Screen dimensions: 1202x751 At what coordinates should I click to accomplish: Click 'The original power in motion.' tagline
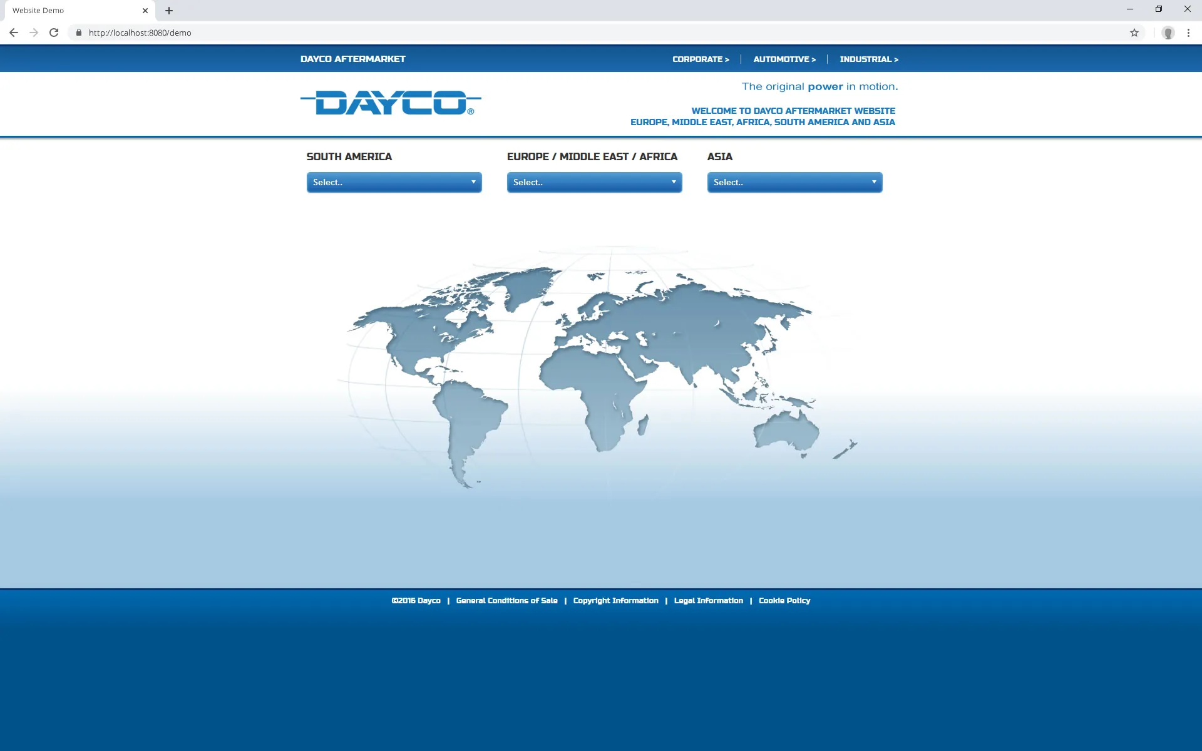coord(819,87)
